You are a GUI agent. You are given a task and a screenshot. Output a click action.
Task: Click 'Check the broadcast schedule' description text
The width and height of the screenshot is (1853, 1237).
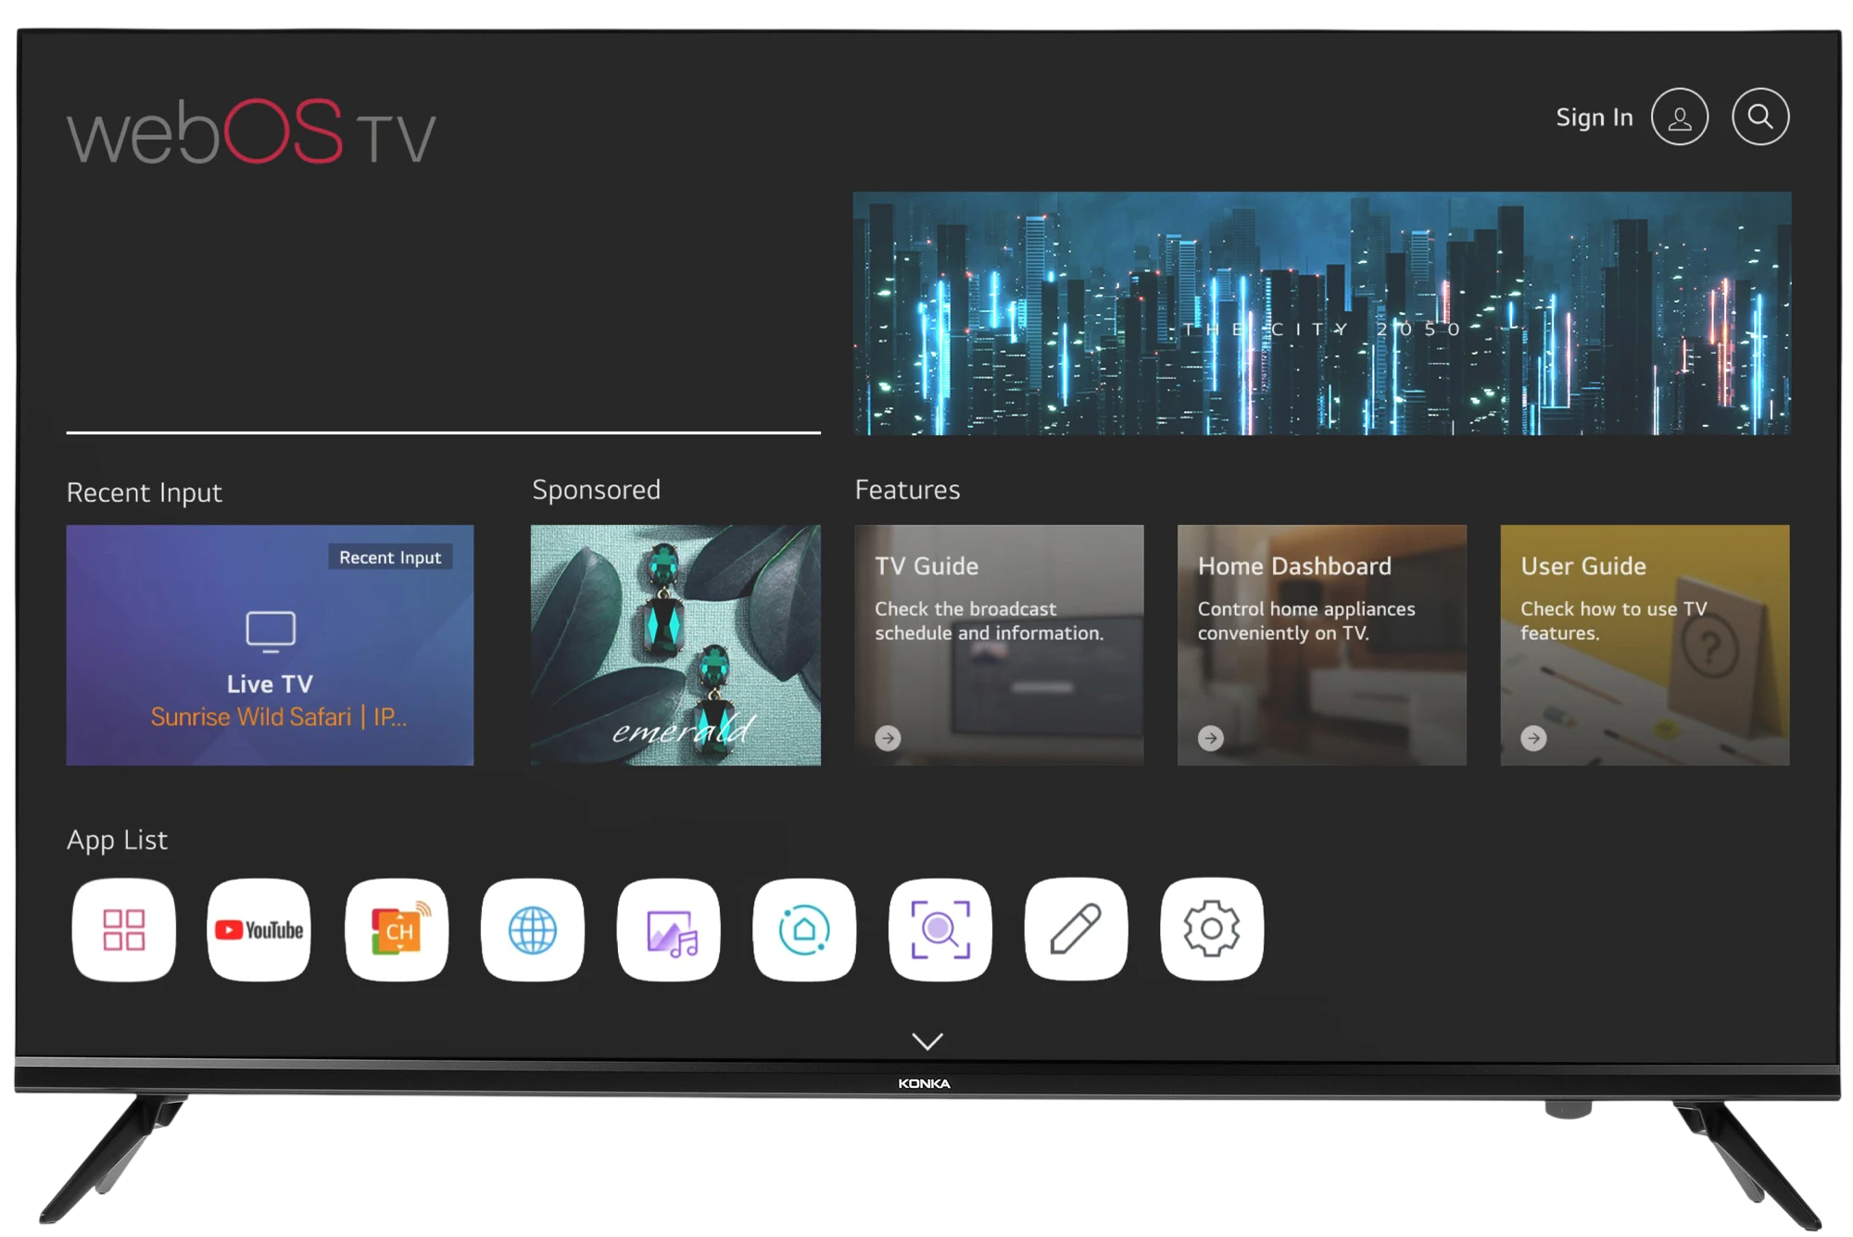pyautogui.click(x=990, y=621)
